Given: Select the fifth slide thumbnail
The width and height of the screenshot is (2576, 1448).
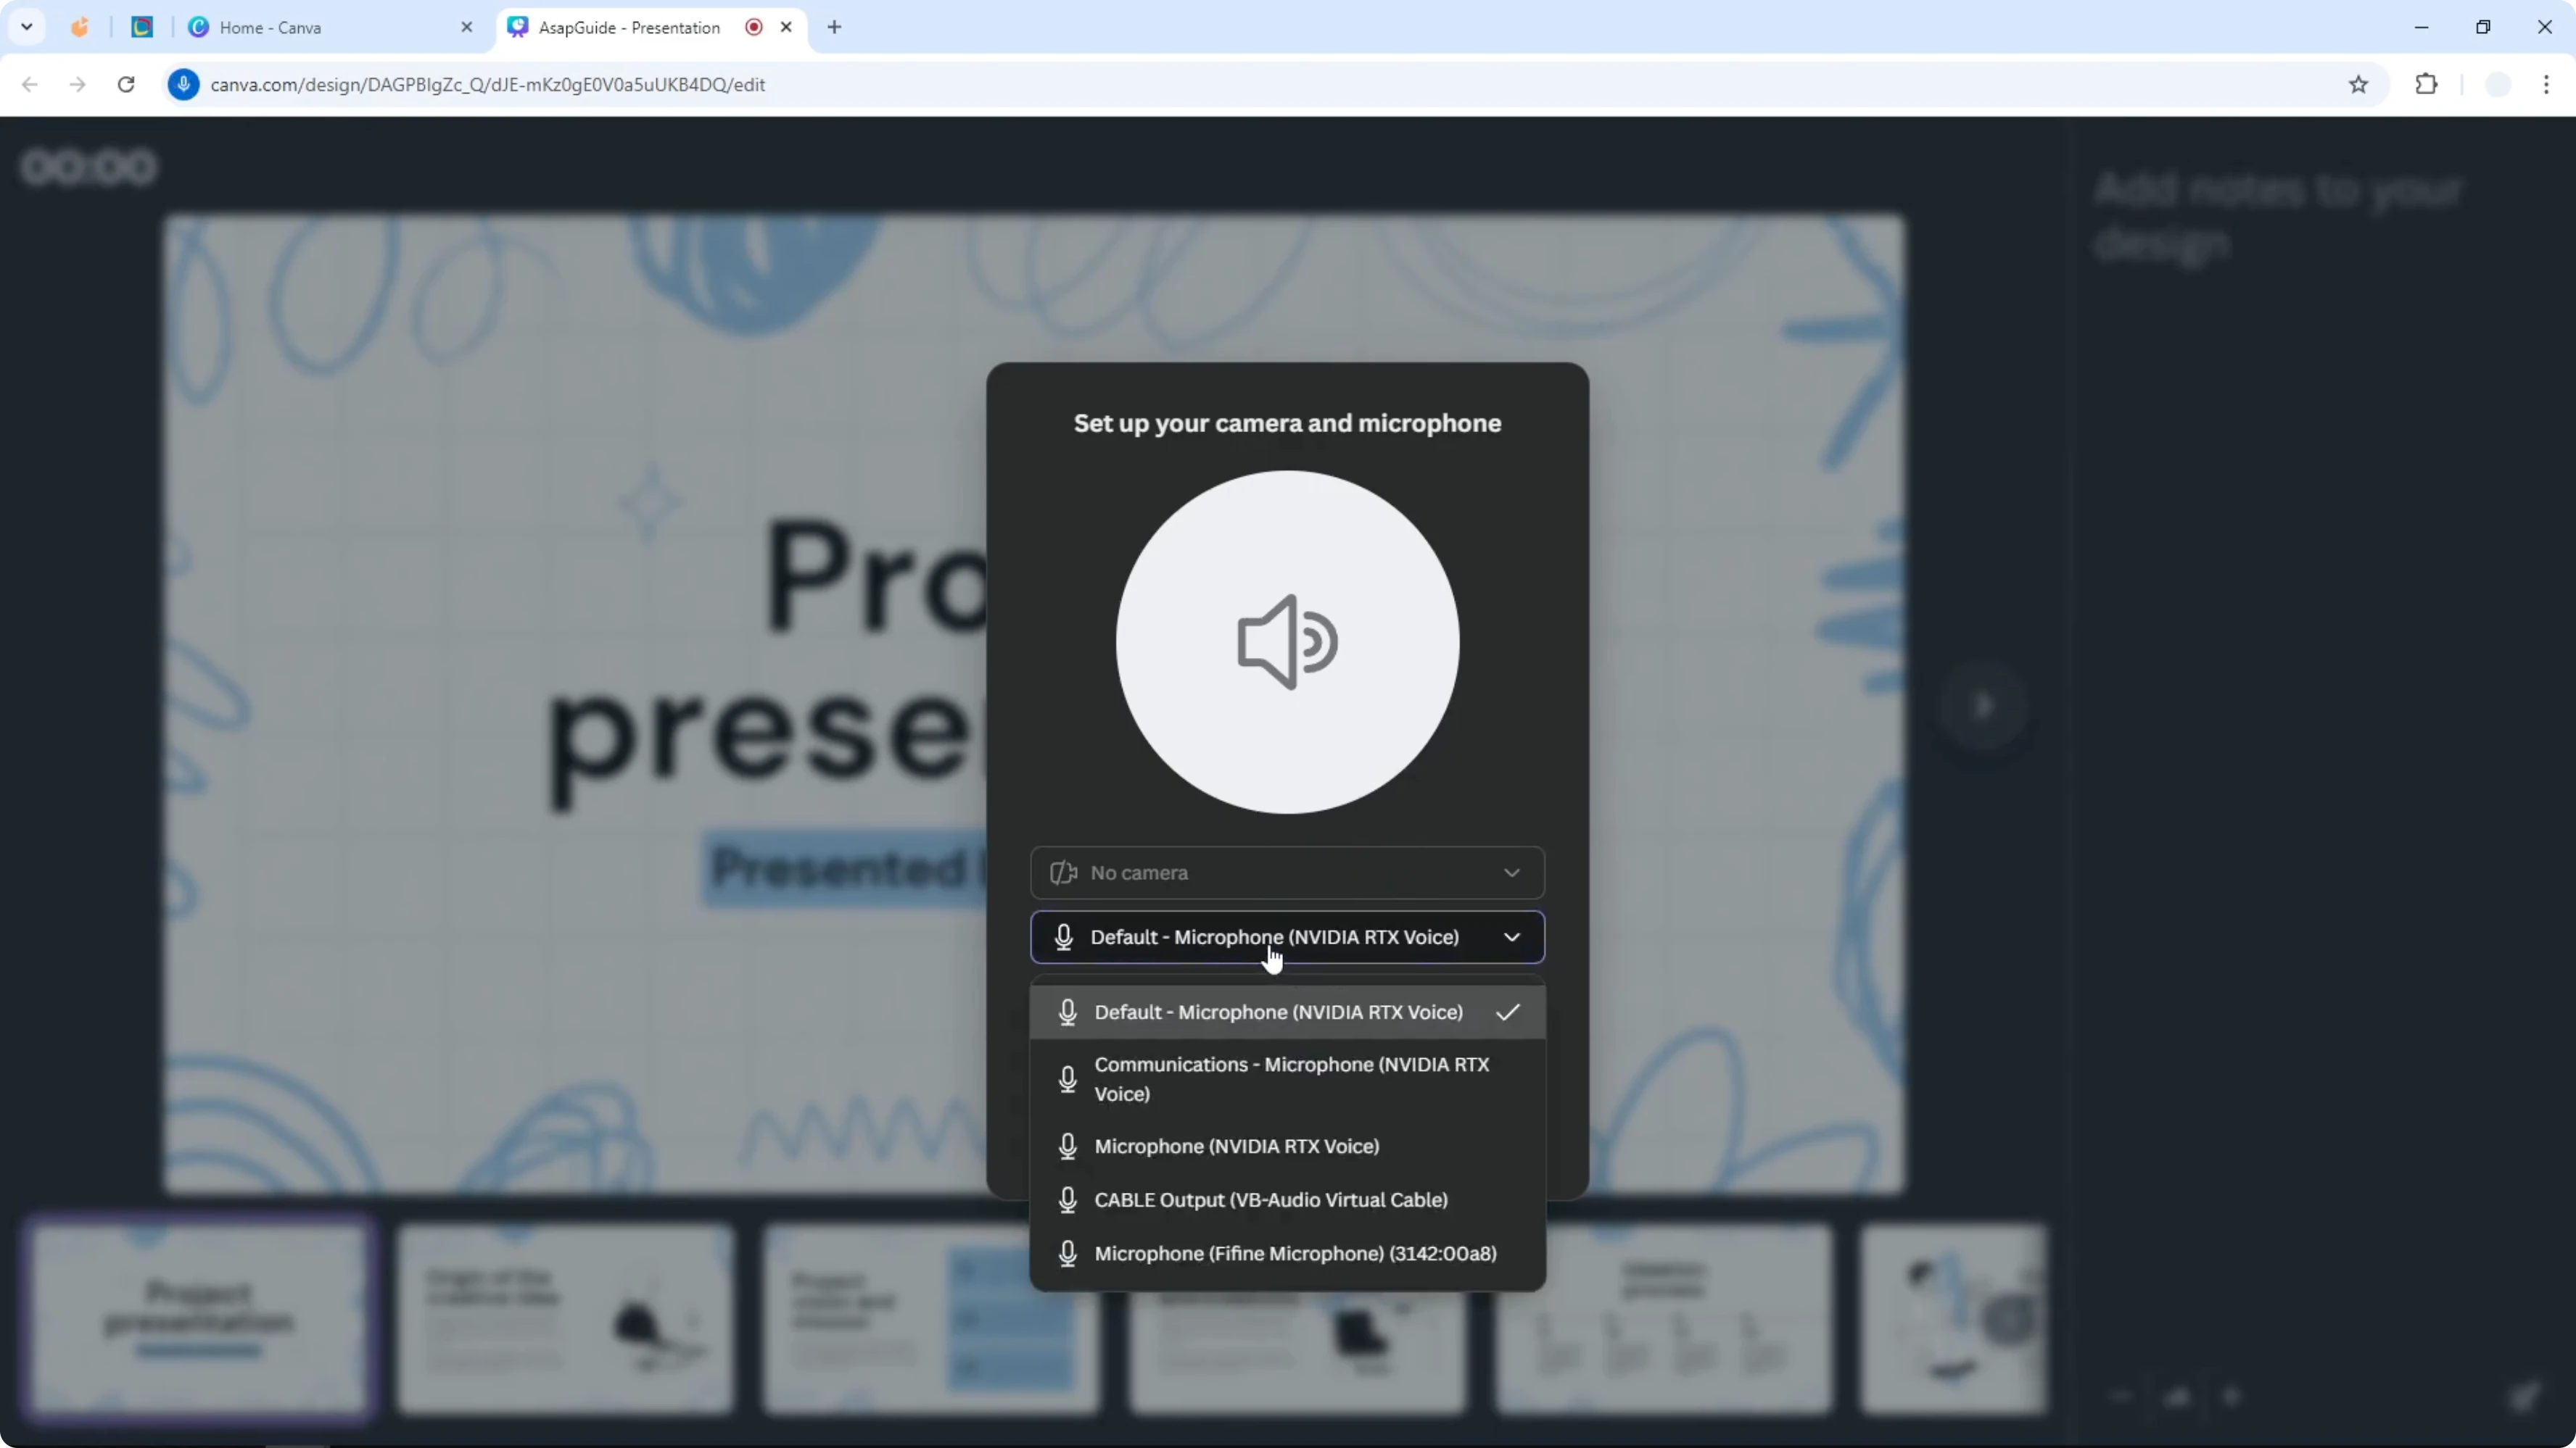Looking at the screenshot, I should 1664,1319.
